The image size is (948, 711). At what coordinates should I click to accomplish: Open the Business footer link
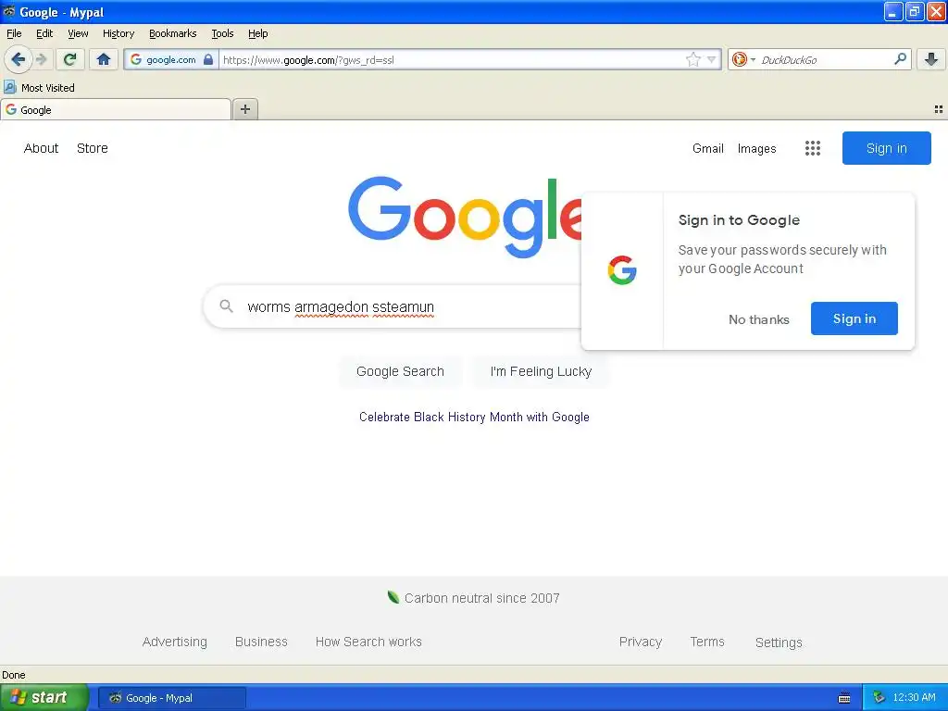[261, 642]
